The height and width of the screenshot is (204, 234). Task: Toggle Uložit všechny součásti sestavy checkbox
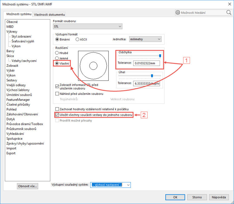pos(57,115)
